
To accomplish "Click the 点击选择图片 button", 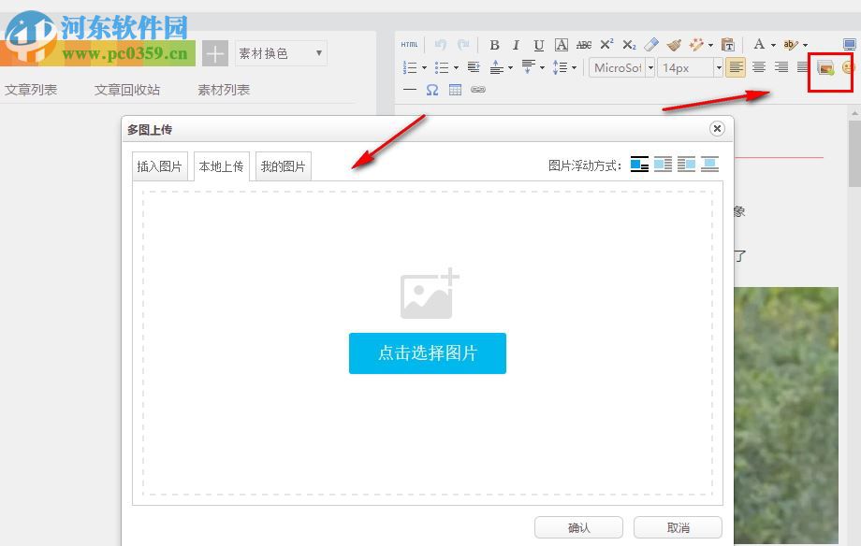I will point(428,353).
